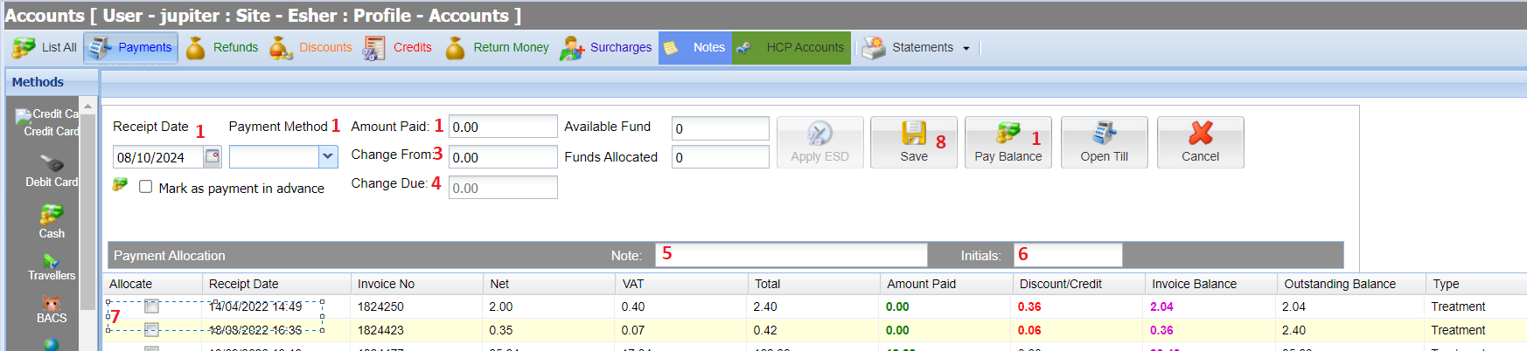Sort by the Net column header
1527x351 pixels.
pyautogui.click(x=549, y=284)
